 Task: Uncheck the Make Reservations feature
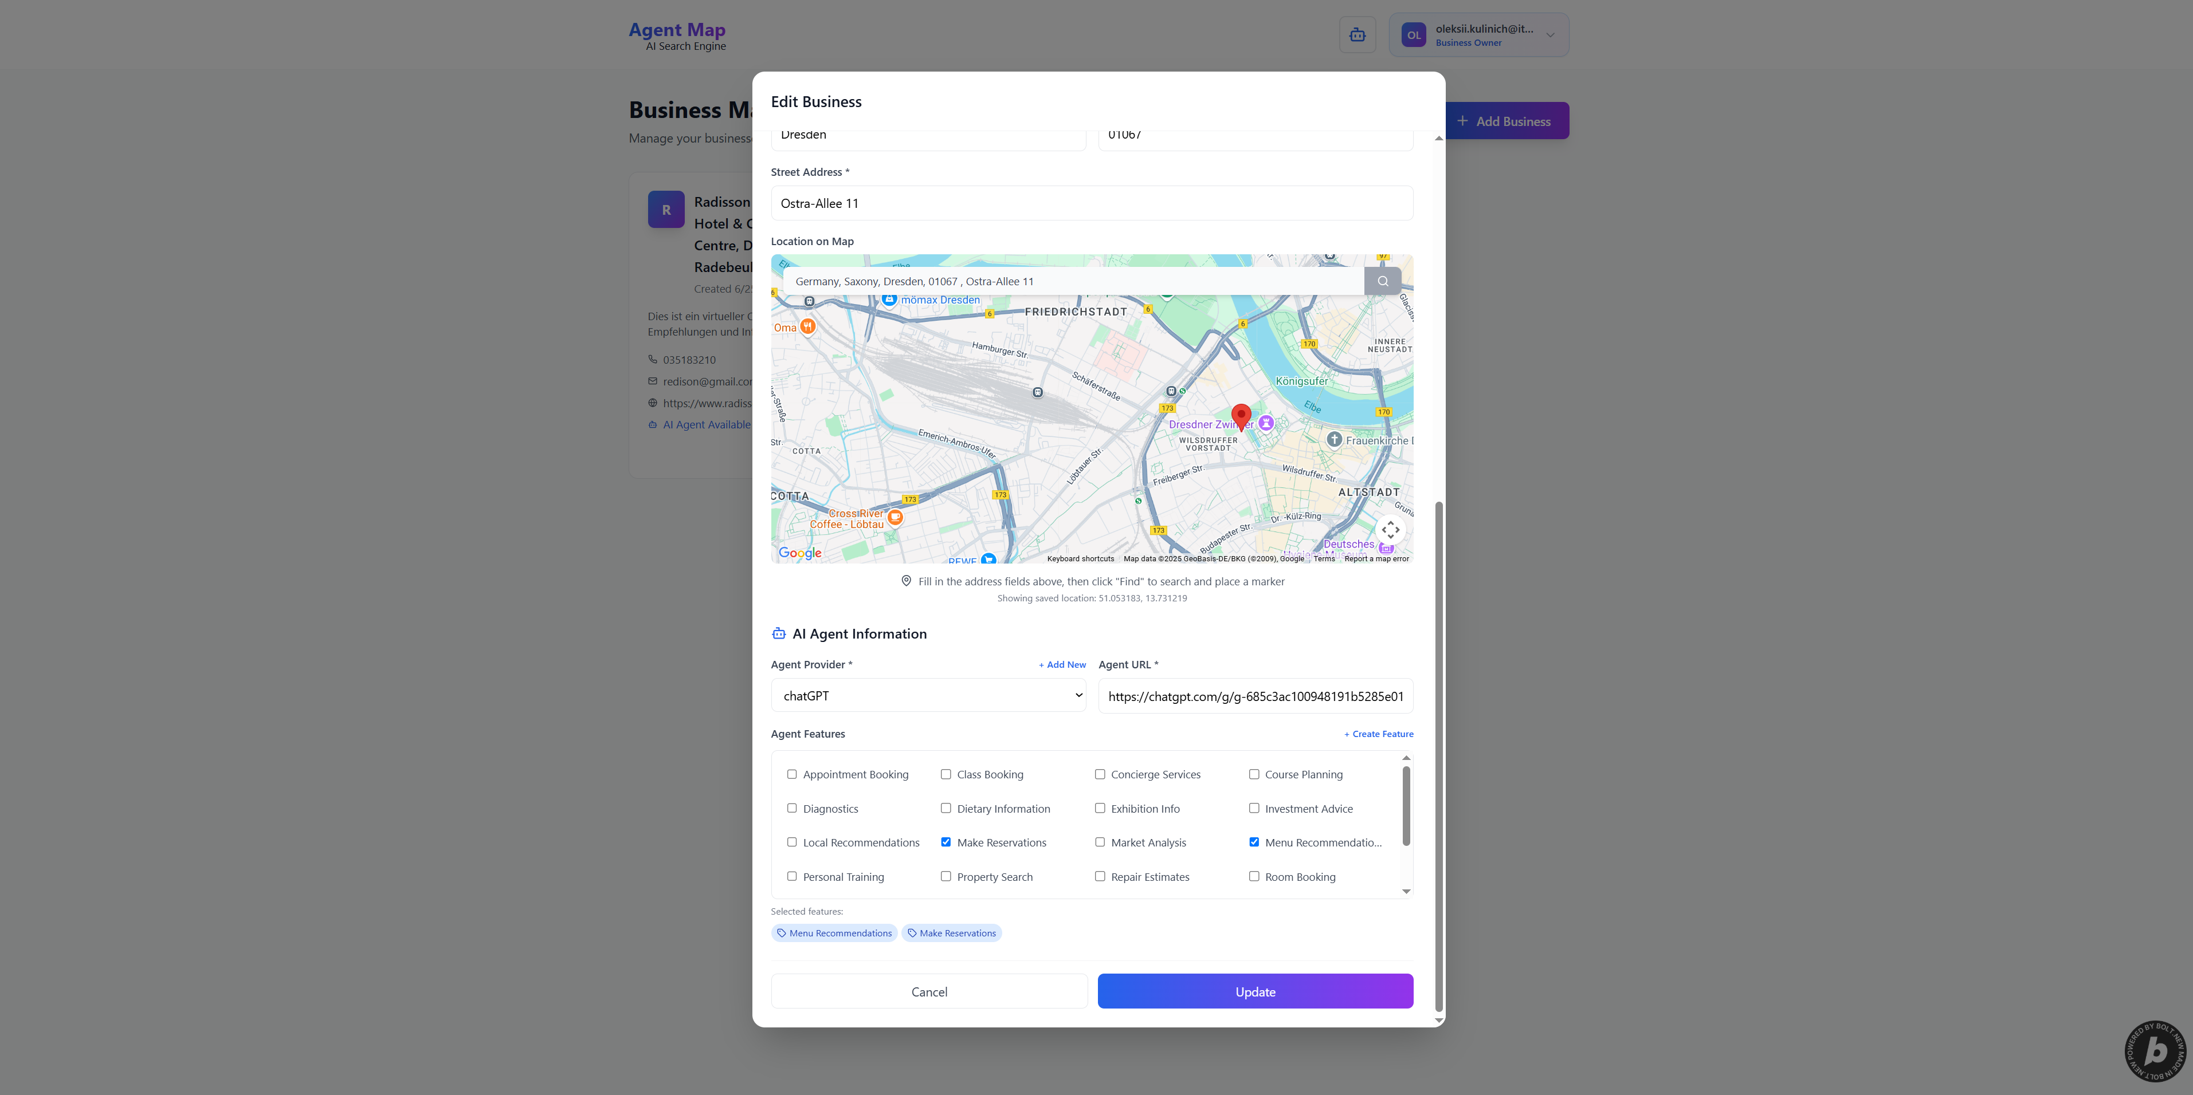pos(946,842)
